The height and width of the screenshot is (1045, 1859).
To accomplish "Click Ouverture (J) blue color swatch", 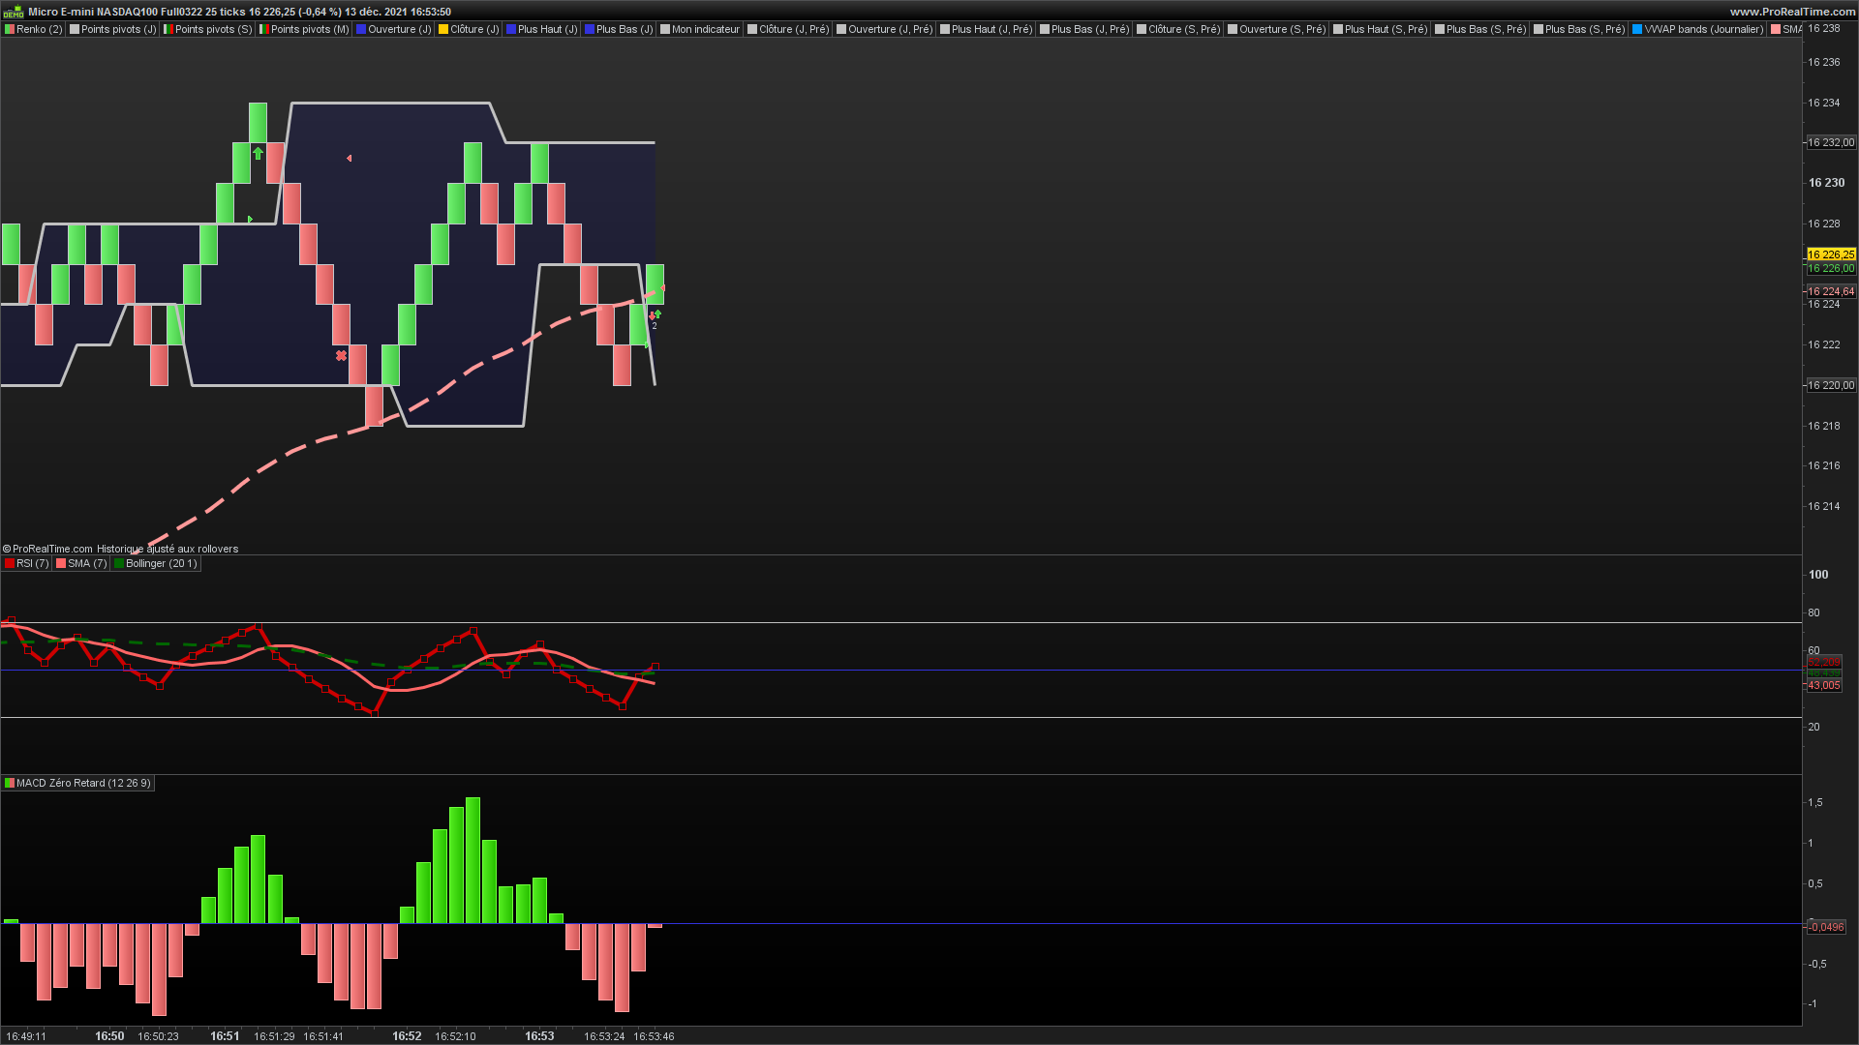I will click(x=361, y=29).
